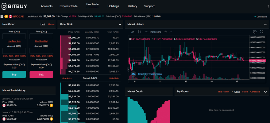Click the Bitbuy logo
Image resolution: width=270 pixels, height=123 pixels.
pos(14,6)
